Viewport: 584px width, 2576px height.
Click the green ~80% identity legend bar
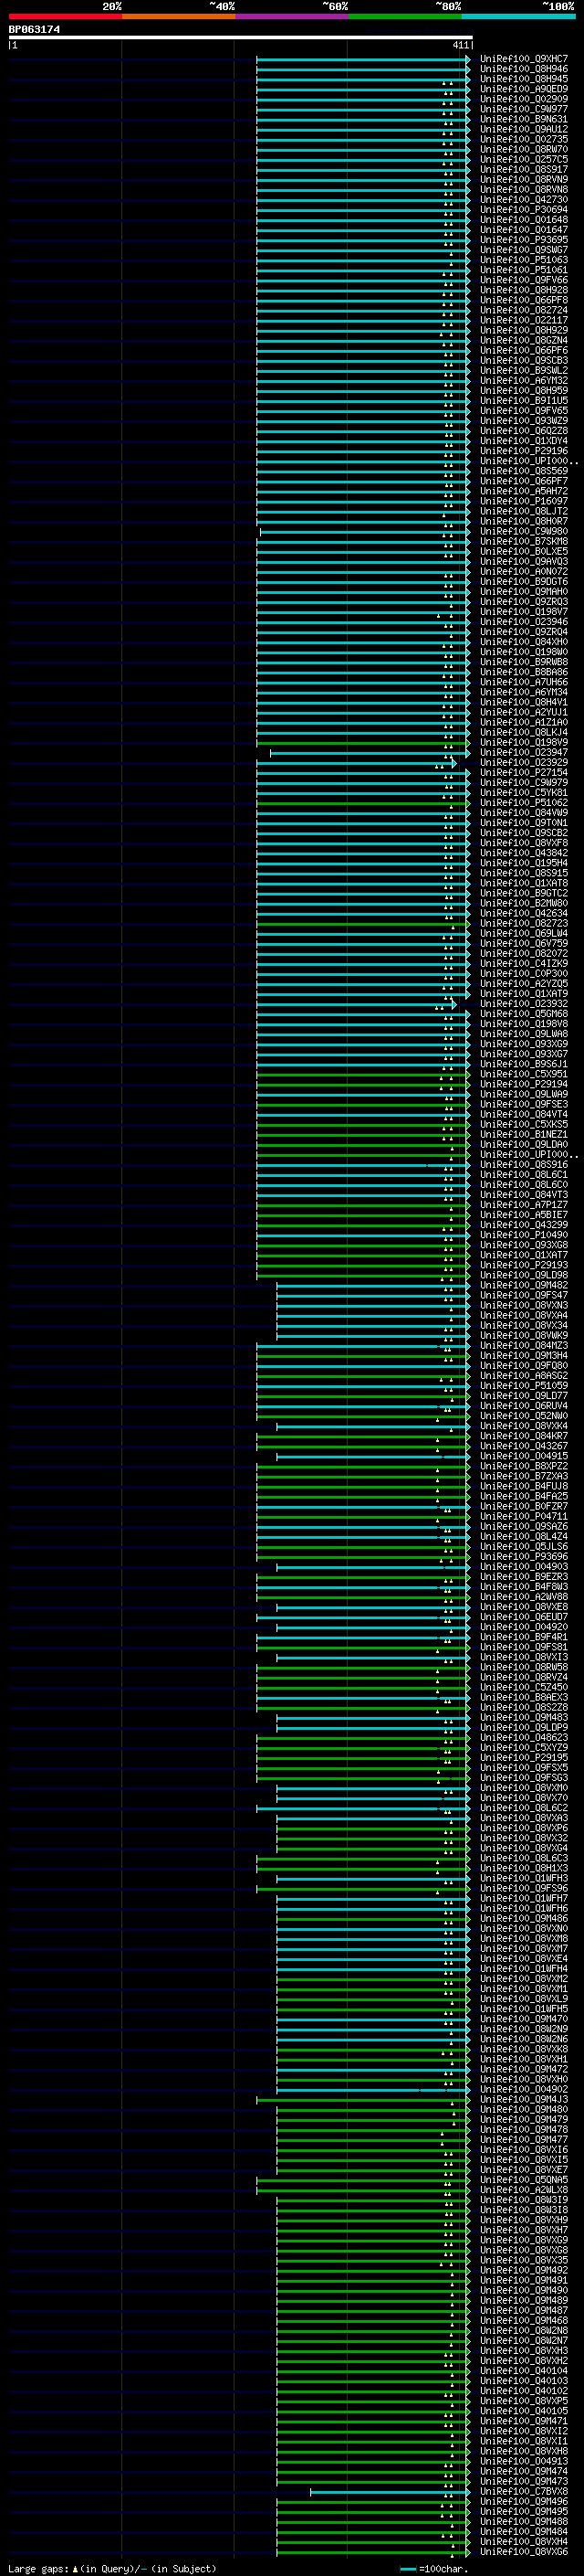click(x=405, y=16)
